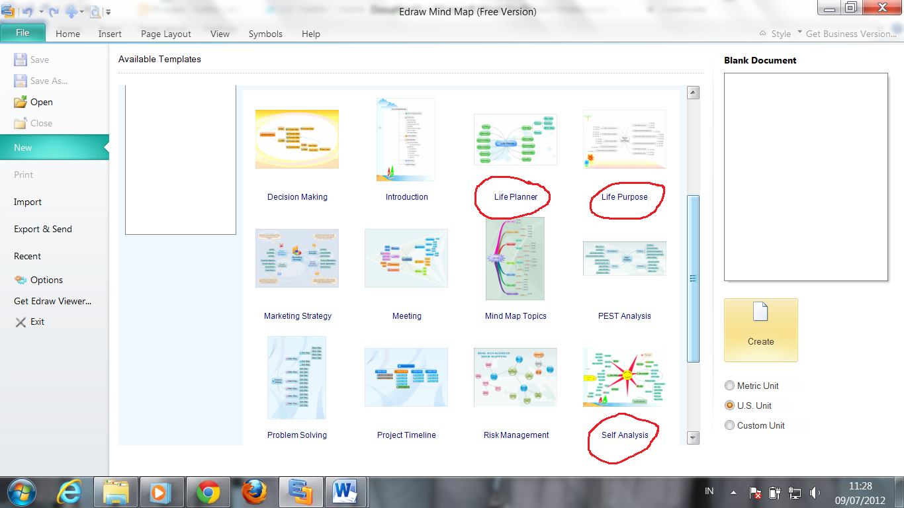Select the U.S. Unit radio button
Screen dimensions: 904x508
point(730,405)
